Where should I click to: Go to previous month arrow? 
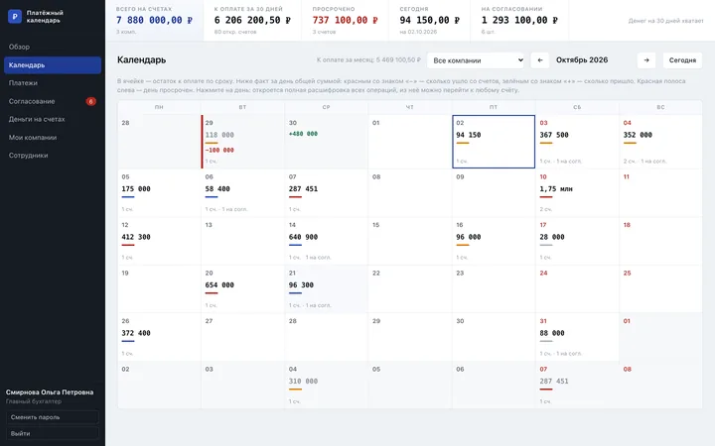tap(540, 60)
